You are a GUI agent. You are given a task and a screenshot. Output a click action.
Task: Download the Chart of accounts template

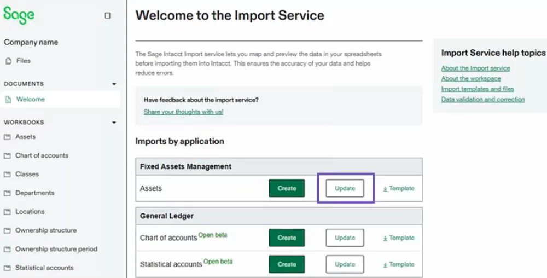pyautogui.click(x=398, y=238)
